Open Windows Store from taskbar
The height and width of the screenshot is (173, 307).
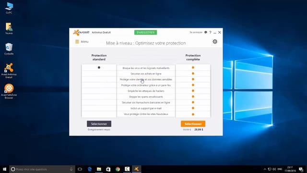point(108,169)
